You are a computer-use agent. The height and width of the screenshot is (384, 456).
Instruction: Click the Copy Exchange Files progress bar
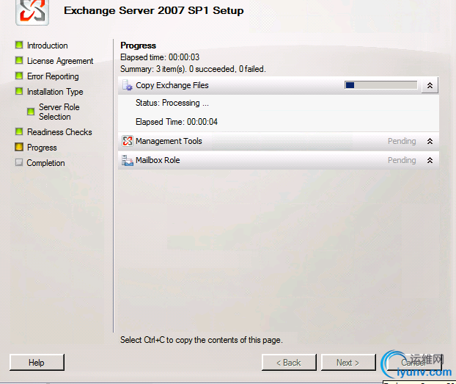click(381, 85)
